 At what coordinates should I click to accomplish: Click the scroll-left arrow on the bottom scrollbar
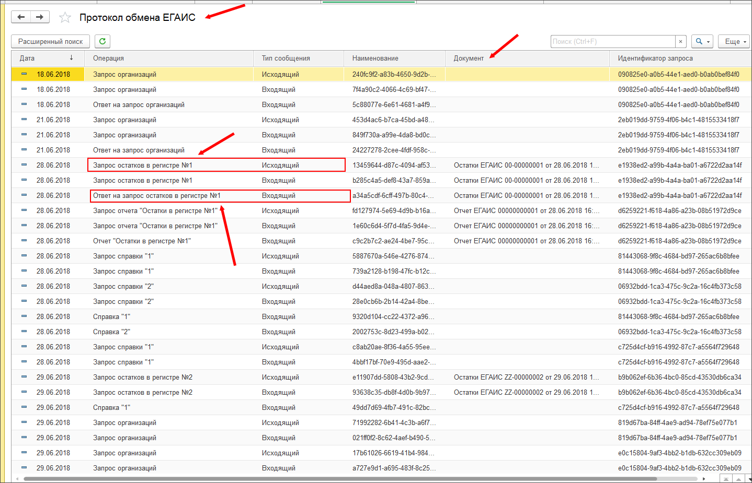17,478
